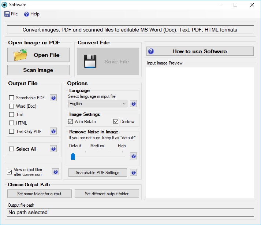Click the 'Choose Output Path' heading
Screen dimensions: 261x225
(x=29, y=184)
